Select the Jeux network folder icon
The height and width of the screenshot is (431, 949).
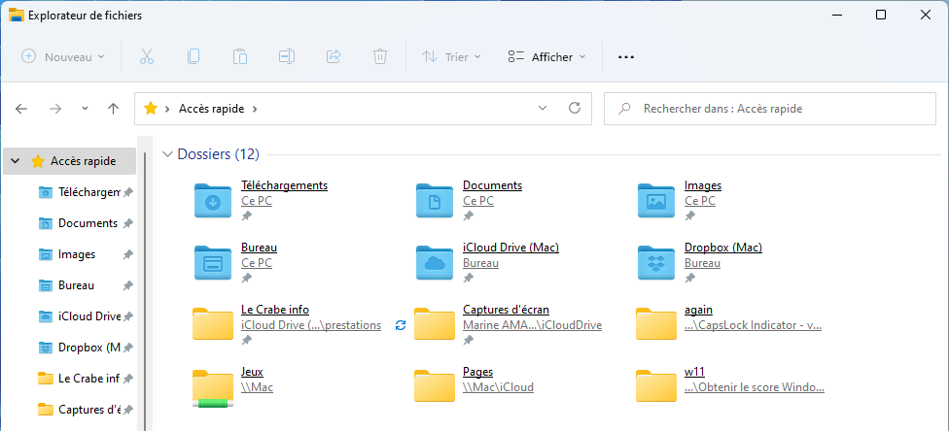[x=212, y=387]
